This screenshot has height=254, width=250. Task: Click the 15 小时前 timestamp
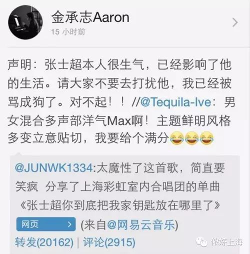coord(68,32)
